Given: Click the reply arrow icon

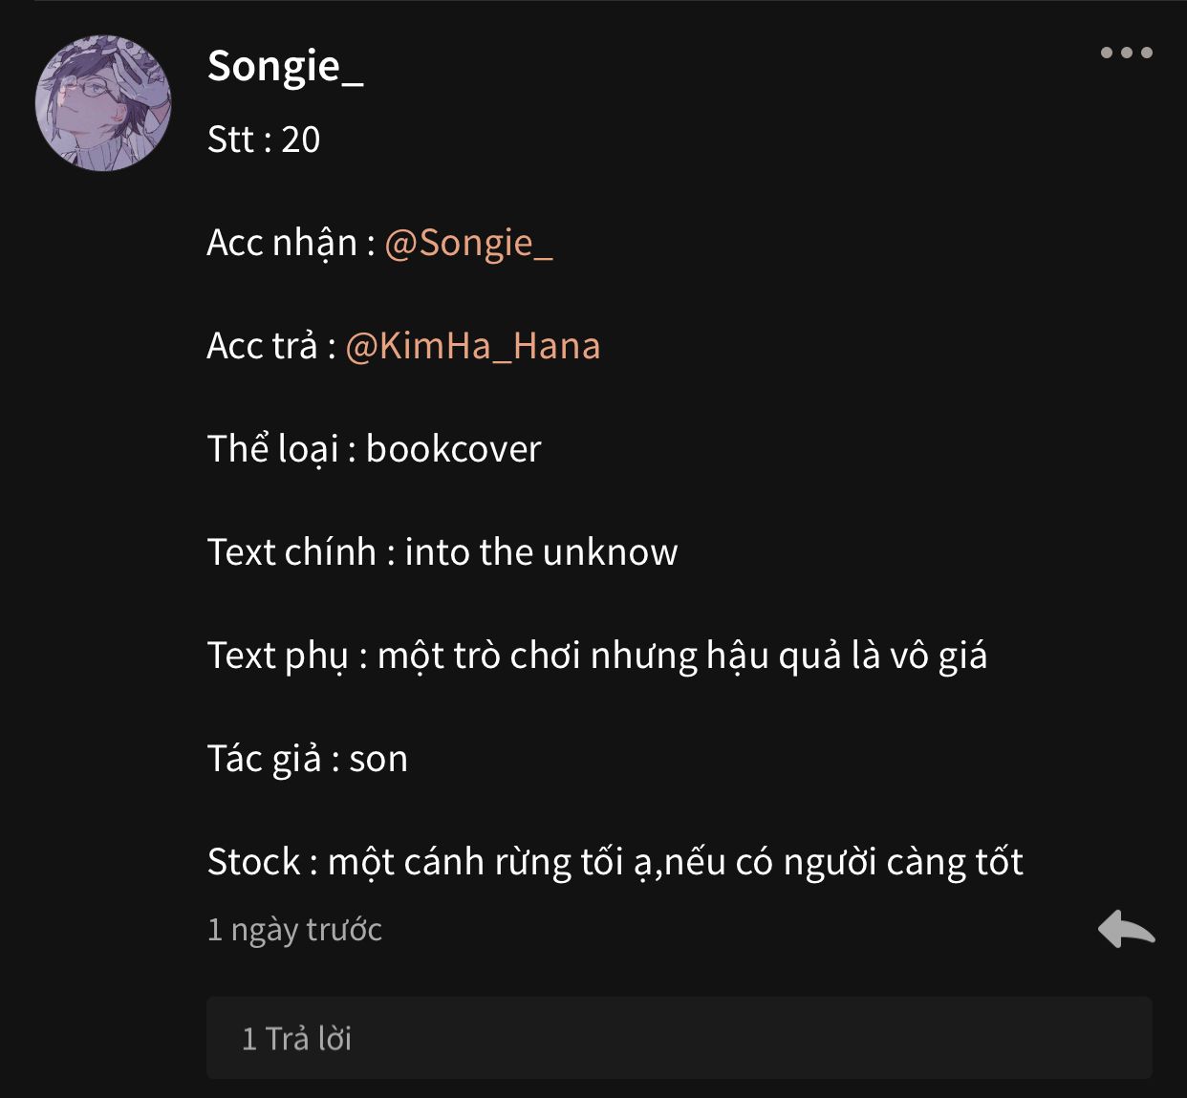Looking at the screenshot, I should [1126, 929].
